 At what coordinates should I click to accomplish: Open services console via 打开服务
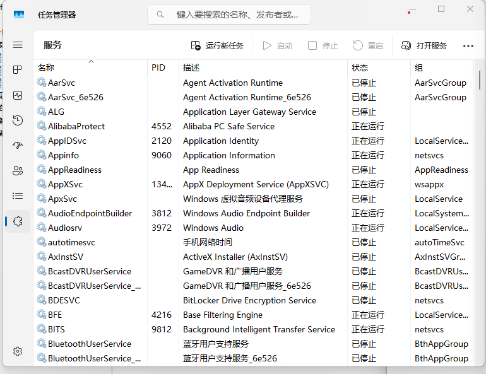424,46
